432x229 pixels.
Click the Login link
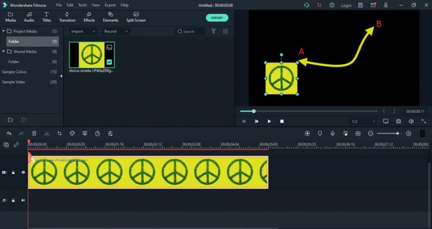click(346, 5)
